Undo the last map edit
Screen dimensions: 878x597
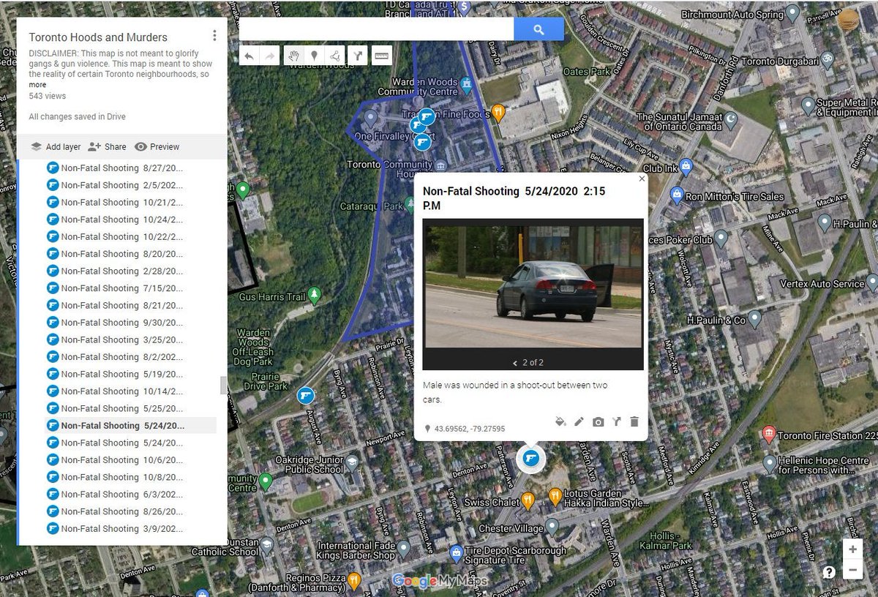249,55
